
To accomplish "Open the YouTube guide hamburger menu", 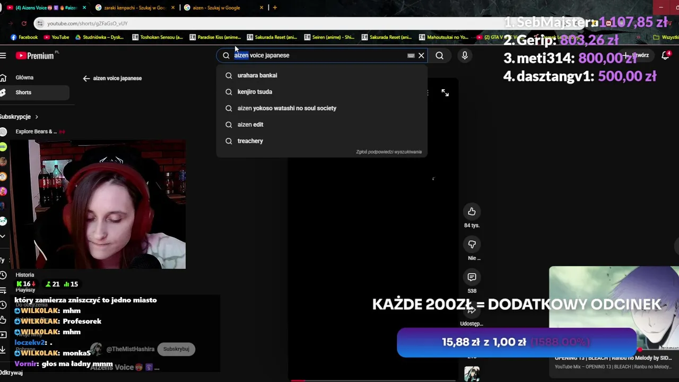I will 3,55.
